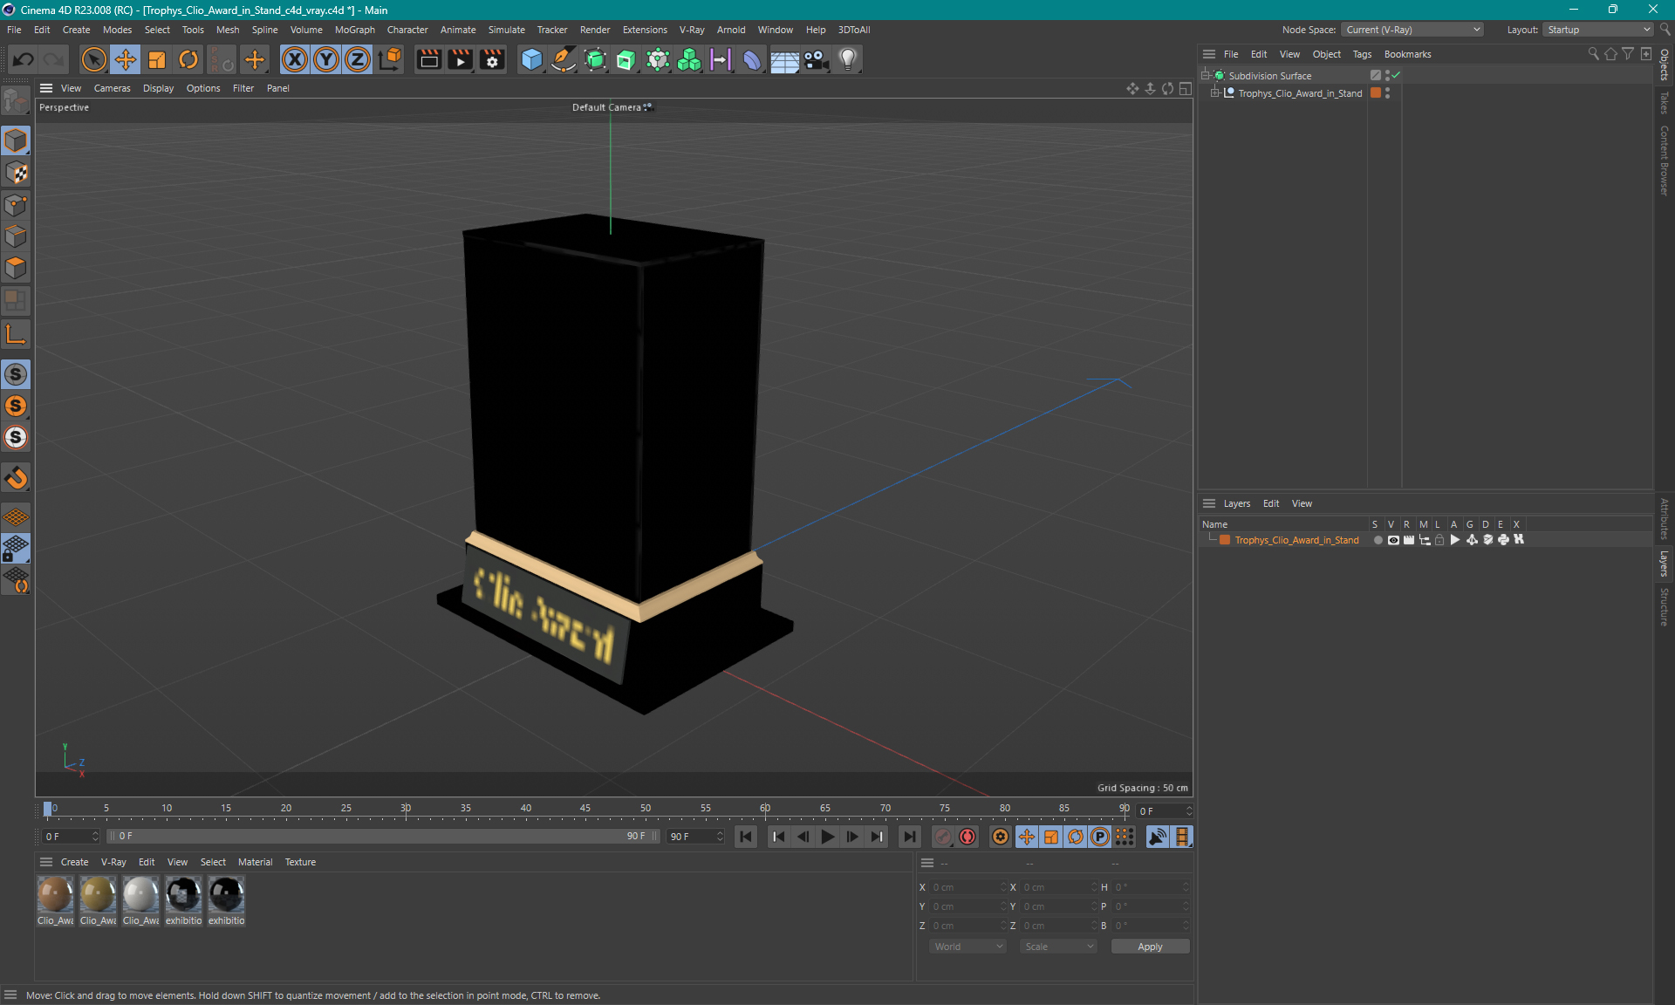This screenshot has width=1675, height=1005.
Task: Play the animation forward
Action: coord(827,837)
